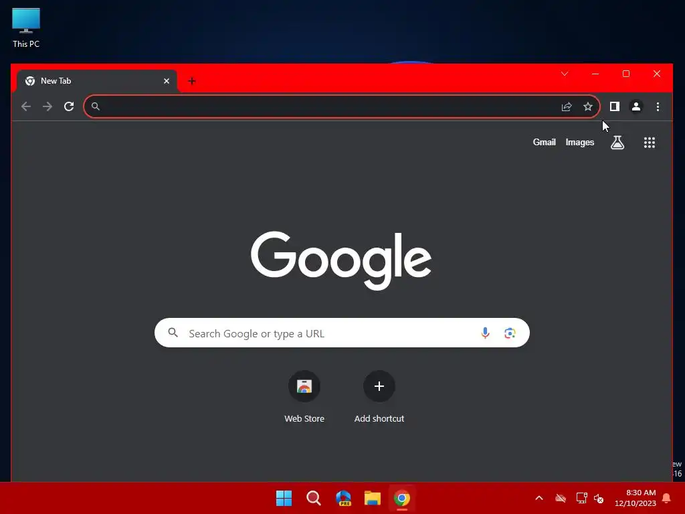The height and width of the screenshot is (514, 685).
Task: Click the Google logo
Action: click(341, 260)
